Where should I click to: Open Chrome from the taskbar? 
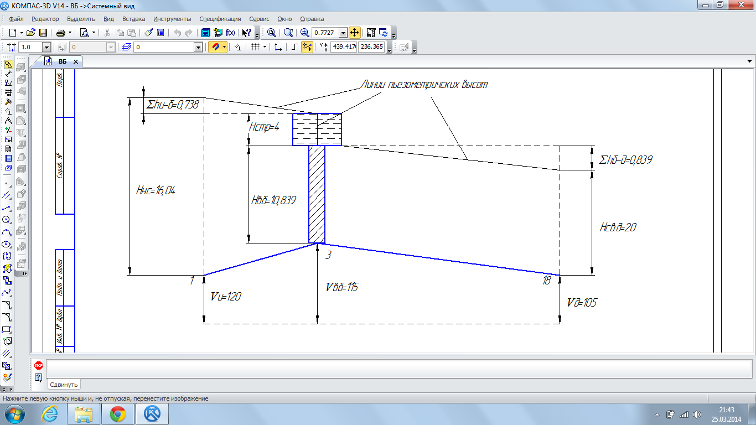[x=117, y=414]
